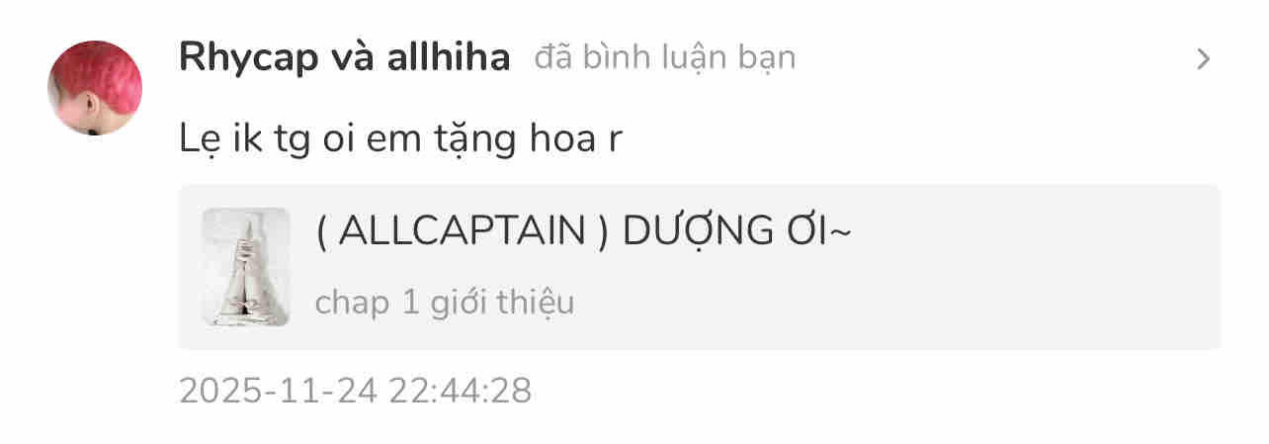Open the grey quoted story card
1269x444 pixels.
coord(700,267)
